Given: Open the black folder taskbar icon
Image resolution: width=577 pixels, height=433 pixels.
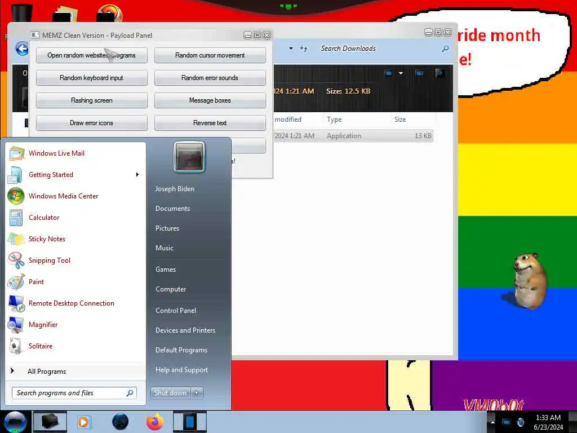Looking at the screenshot, I should click(50, 422).
